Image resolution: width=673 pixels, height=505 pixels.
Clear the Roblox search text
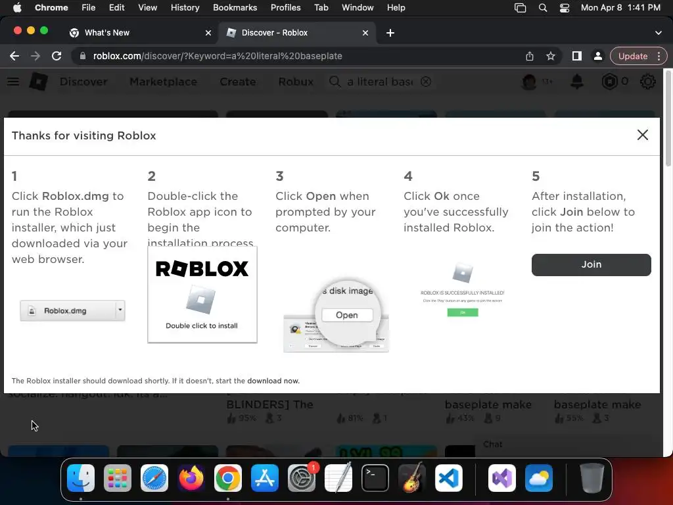(x=425, y=82)
